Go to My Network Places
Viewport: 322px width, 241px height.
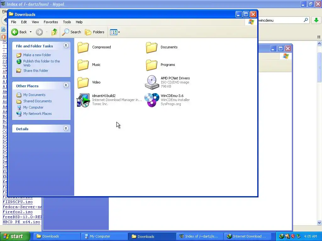point(37,114)
